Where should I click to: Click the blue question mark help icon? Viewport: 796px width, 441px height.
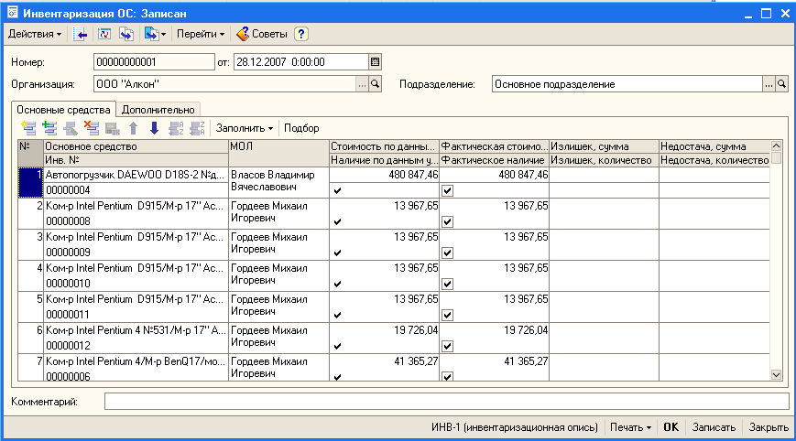(x=301, y=34)
